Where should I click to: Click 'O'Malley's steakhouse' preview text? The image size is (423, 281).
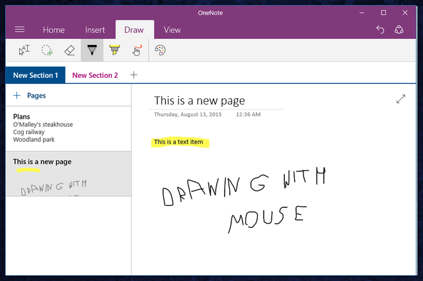click(x=43, y=125)
